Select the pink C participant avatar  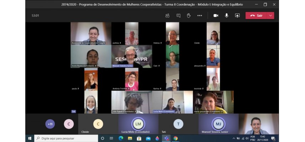(x=69, y=124)
